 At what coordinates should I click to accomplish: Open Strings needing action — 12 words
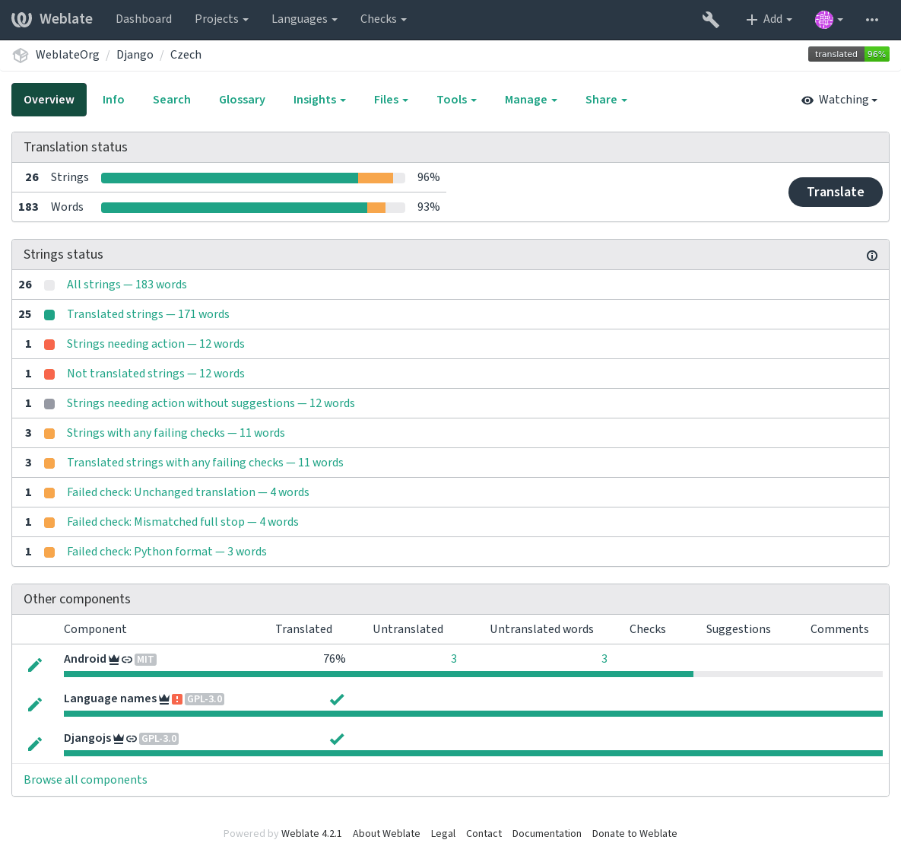155,344
